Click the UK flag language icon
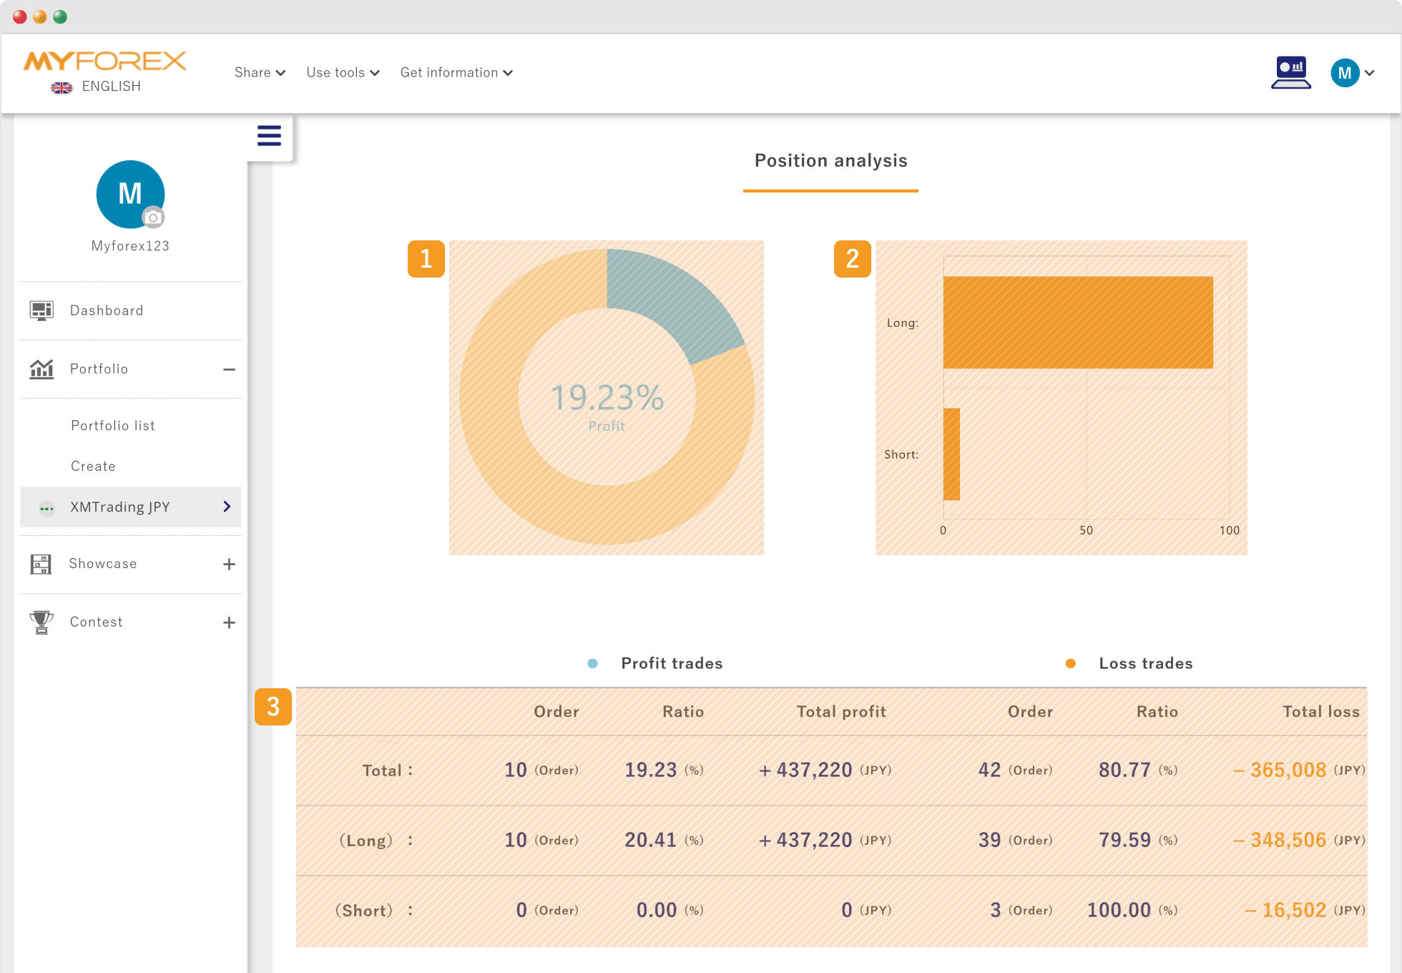Image resolution: width=1402 pixels, height=973 pixels. [x=62, y=87]
